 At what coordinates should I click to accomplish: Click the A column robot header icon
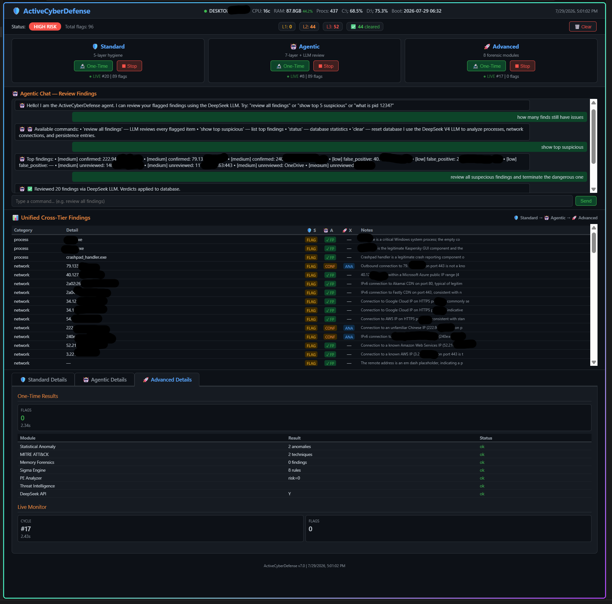point(326,230)
